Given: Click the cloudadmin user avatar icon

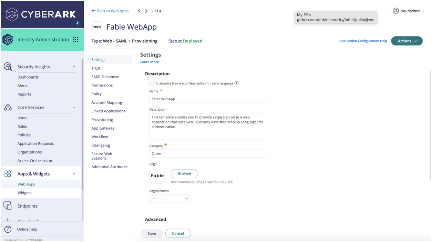Looking at the screenshot, I should coord(395,11).
